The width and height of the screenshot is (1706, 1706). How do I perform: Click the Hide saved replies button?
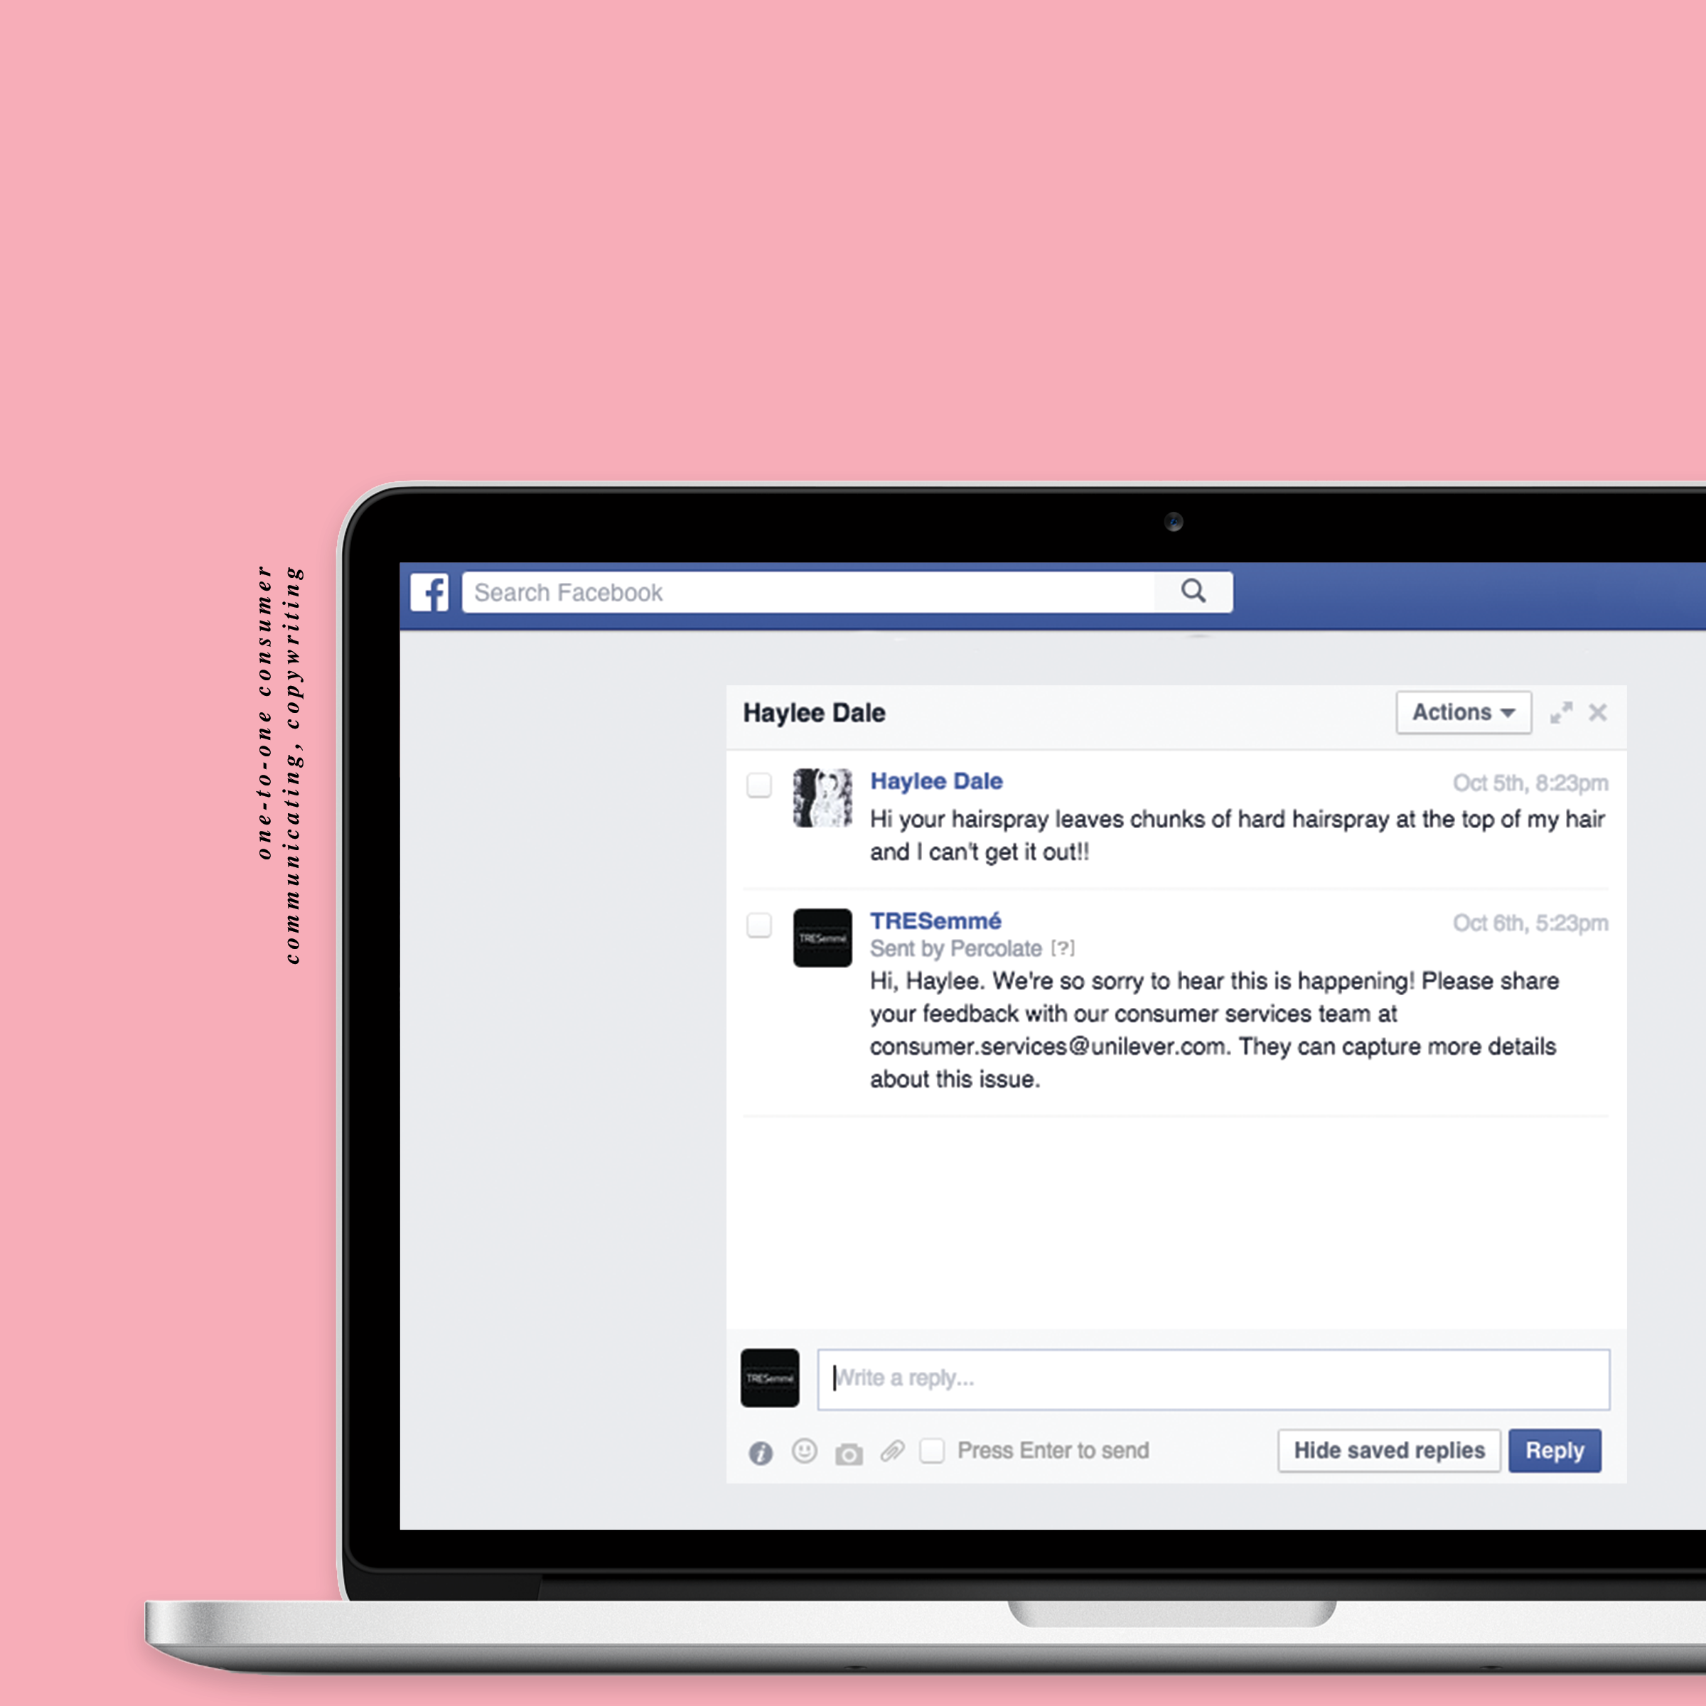pyautogui.click(x=1389, y=1451)
